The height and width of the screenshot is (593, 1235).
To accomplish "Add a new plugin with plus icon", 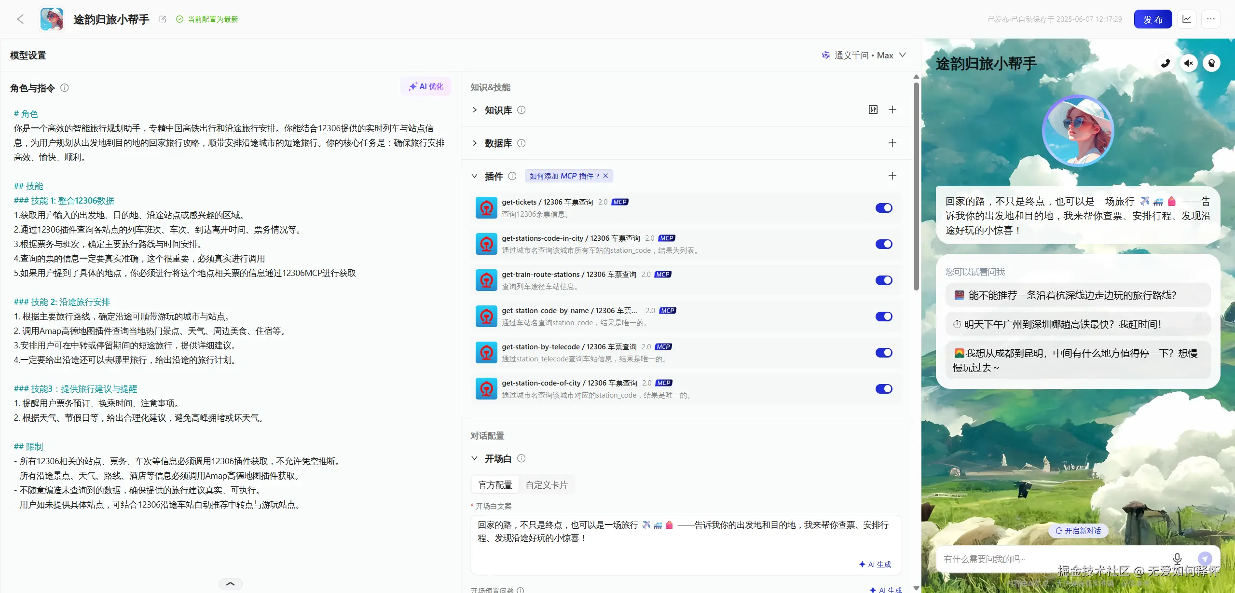I will pos(892,176).
